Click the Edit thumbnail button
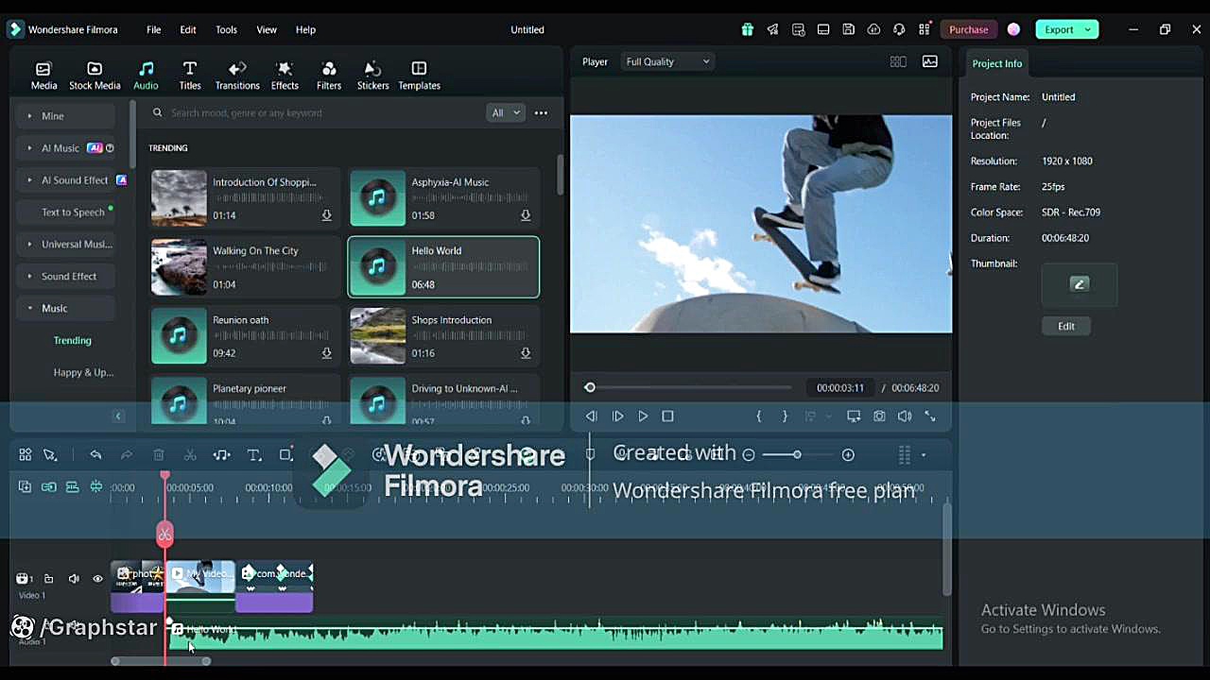Screen dimensions: 1210x680 (x=1066, y=326)
